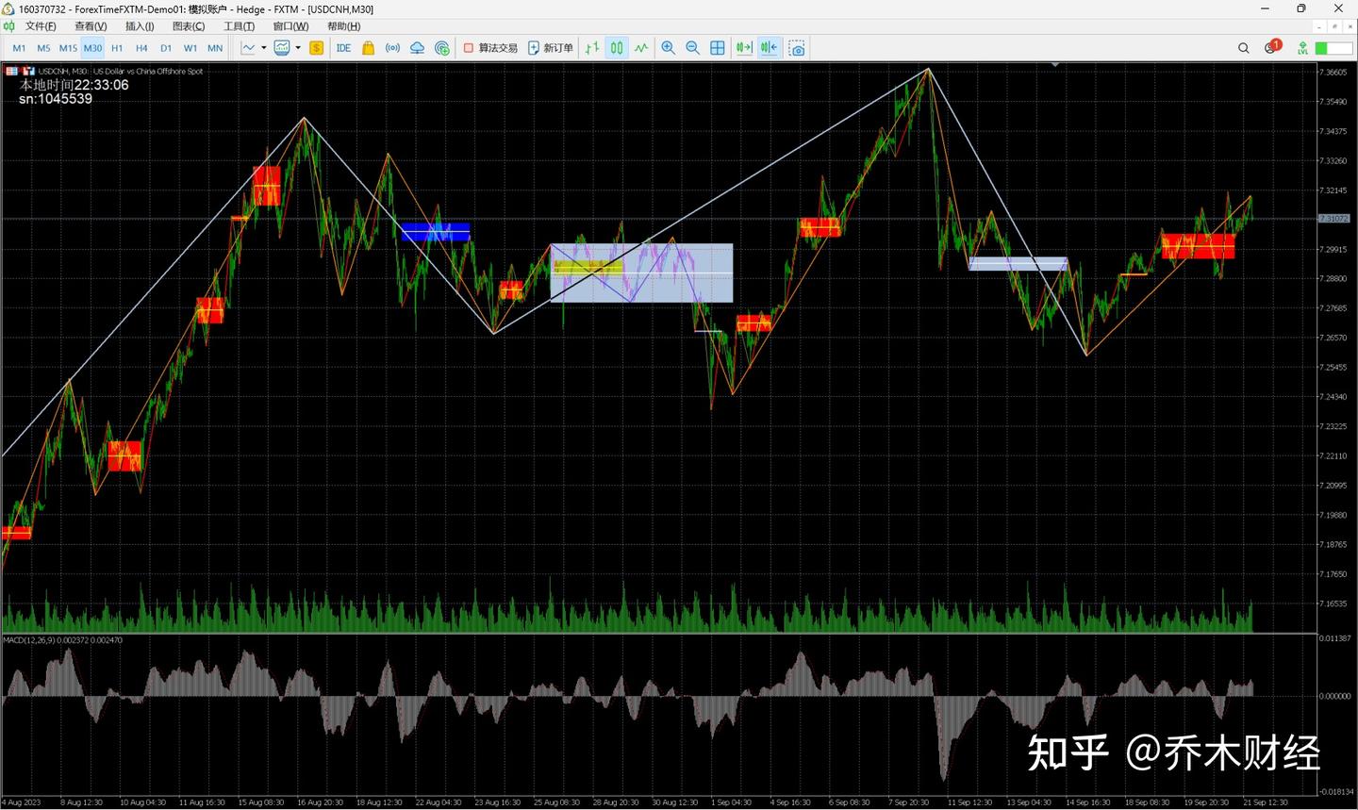Open the VPS cloud hosting icon
1358x810 pixels.
tap(418, 48)
